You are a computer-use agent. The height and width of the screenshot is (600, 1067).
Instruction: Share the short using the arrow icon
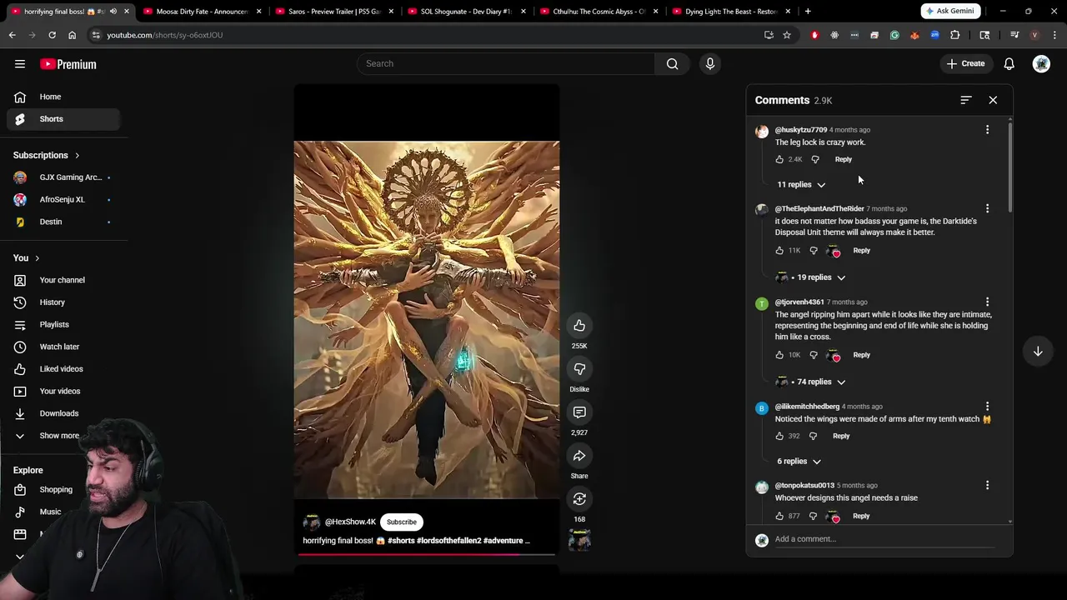[579, 456]
